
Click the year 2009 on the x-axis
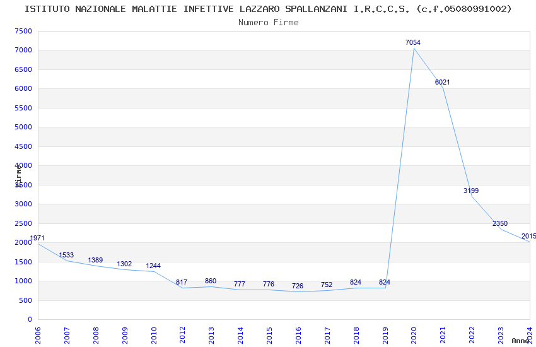(125, 336)
